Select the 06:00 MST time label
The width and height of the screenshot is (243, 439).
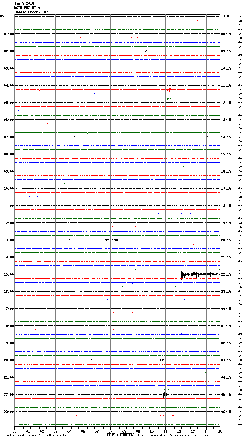(9, 120)
